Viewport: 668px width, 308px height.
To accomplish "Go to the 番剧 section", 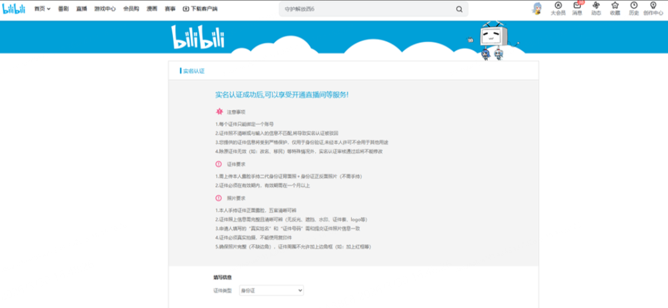I will click(x=63, y=9).
